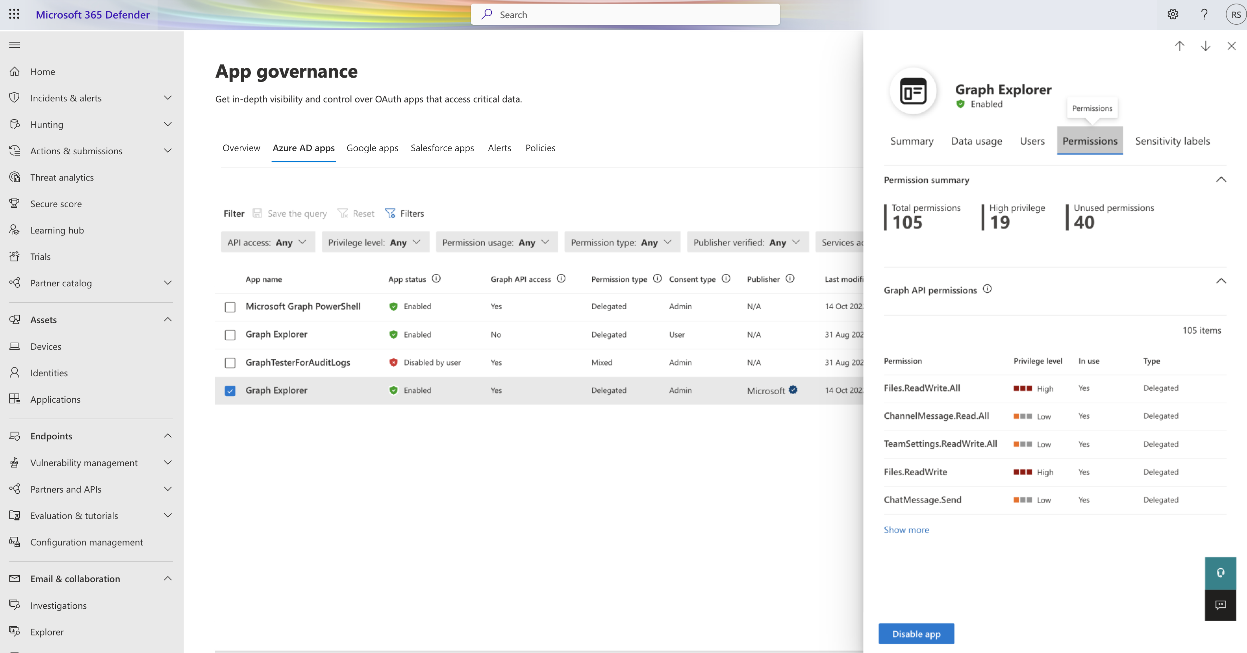Click the Disable app button
Viewport: 1247px width, 653px height.
click(x=916, y=633)
